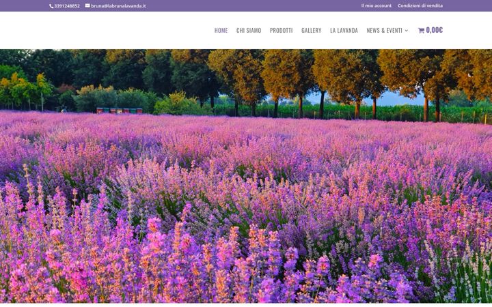
Task: Open News & Eventi menu item
Action: coord(384,31)
